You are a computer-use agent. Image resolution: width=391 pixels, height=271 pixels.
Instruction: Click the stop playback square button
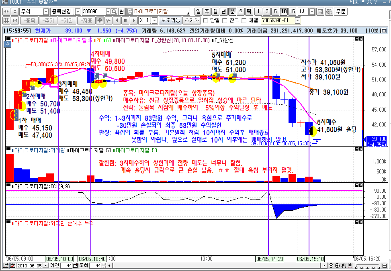pos(125,20)
